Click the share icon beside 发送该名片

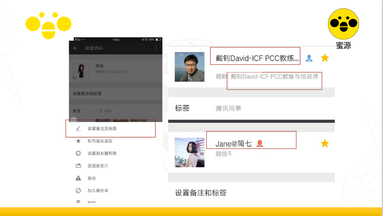(78, 166)
